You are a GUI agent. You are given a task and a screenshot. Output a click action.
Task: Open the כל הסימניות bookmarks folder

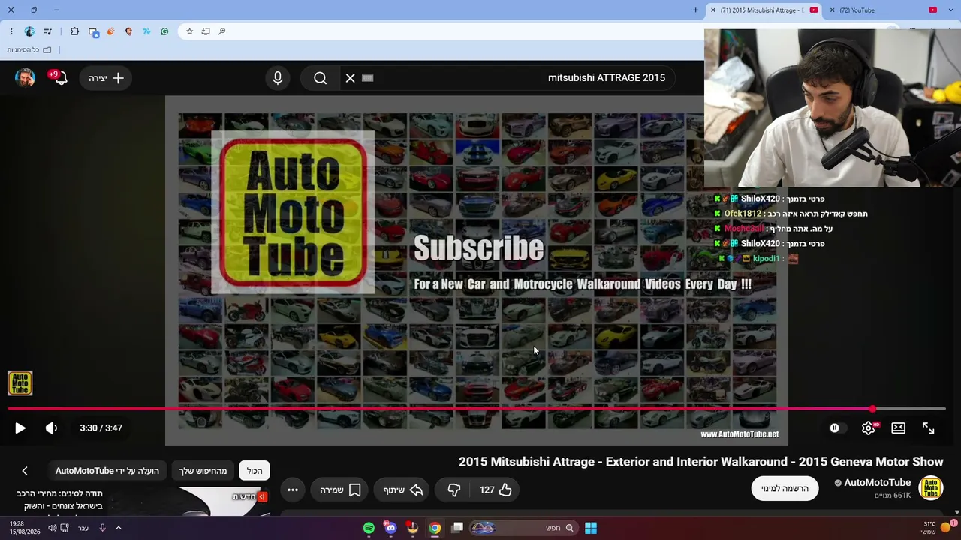[x=29, y=50]
